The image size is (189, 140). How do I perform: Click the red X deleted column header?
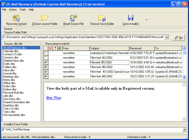click(x=51, y=48)
